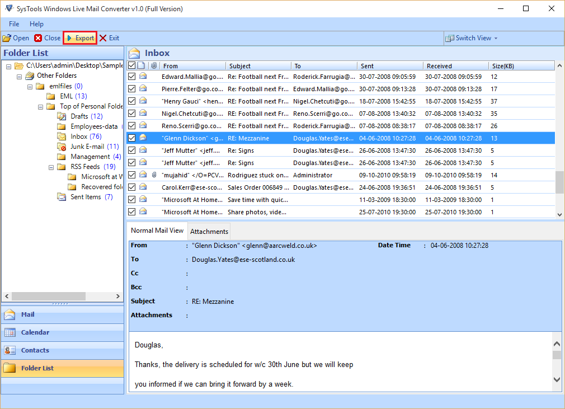Click the red Close icon in toolbar
This screenshot has width=565, height=409.
coord(38,38)
